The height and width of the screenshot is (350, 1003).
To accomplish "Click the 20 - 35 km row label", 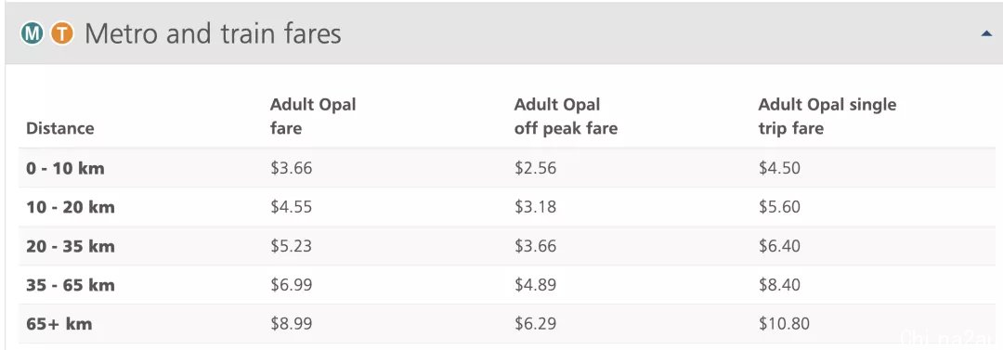I will 71,246.
